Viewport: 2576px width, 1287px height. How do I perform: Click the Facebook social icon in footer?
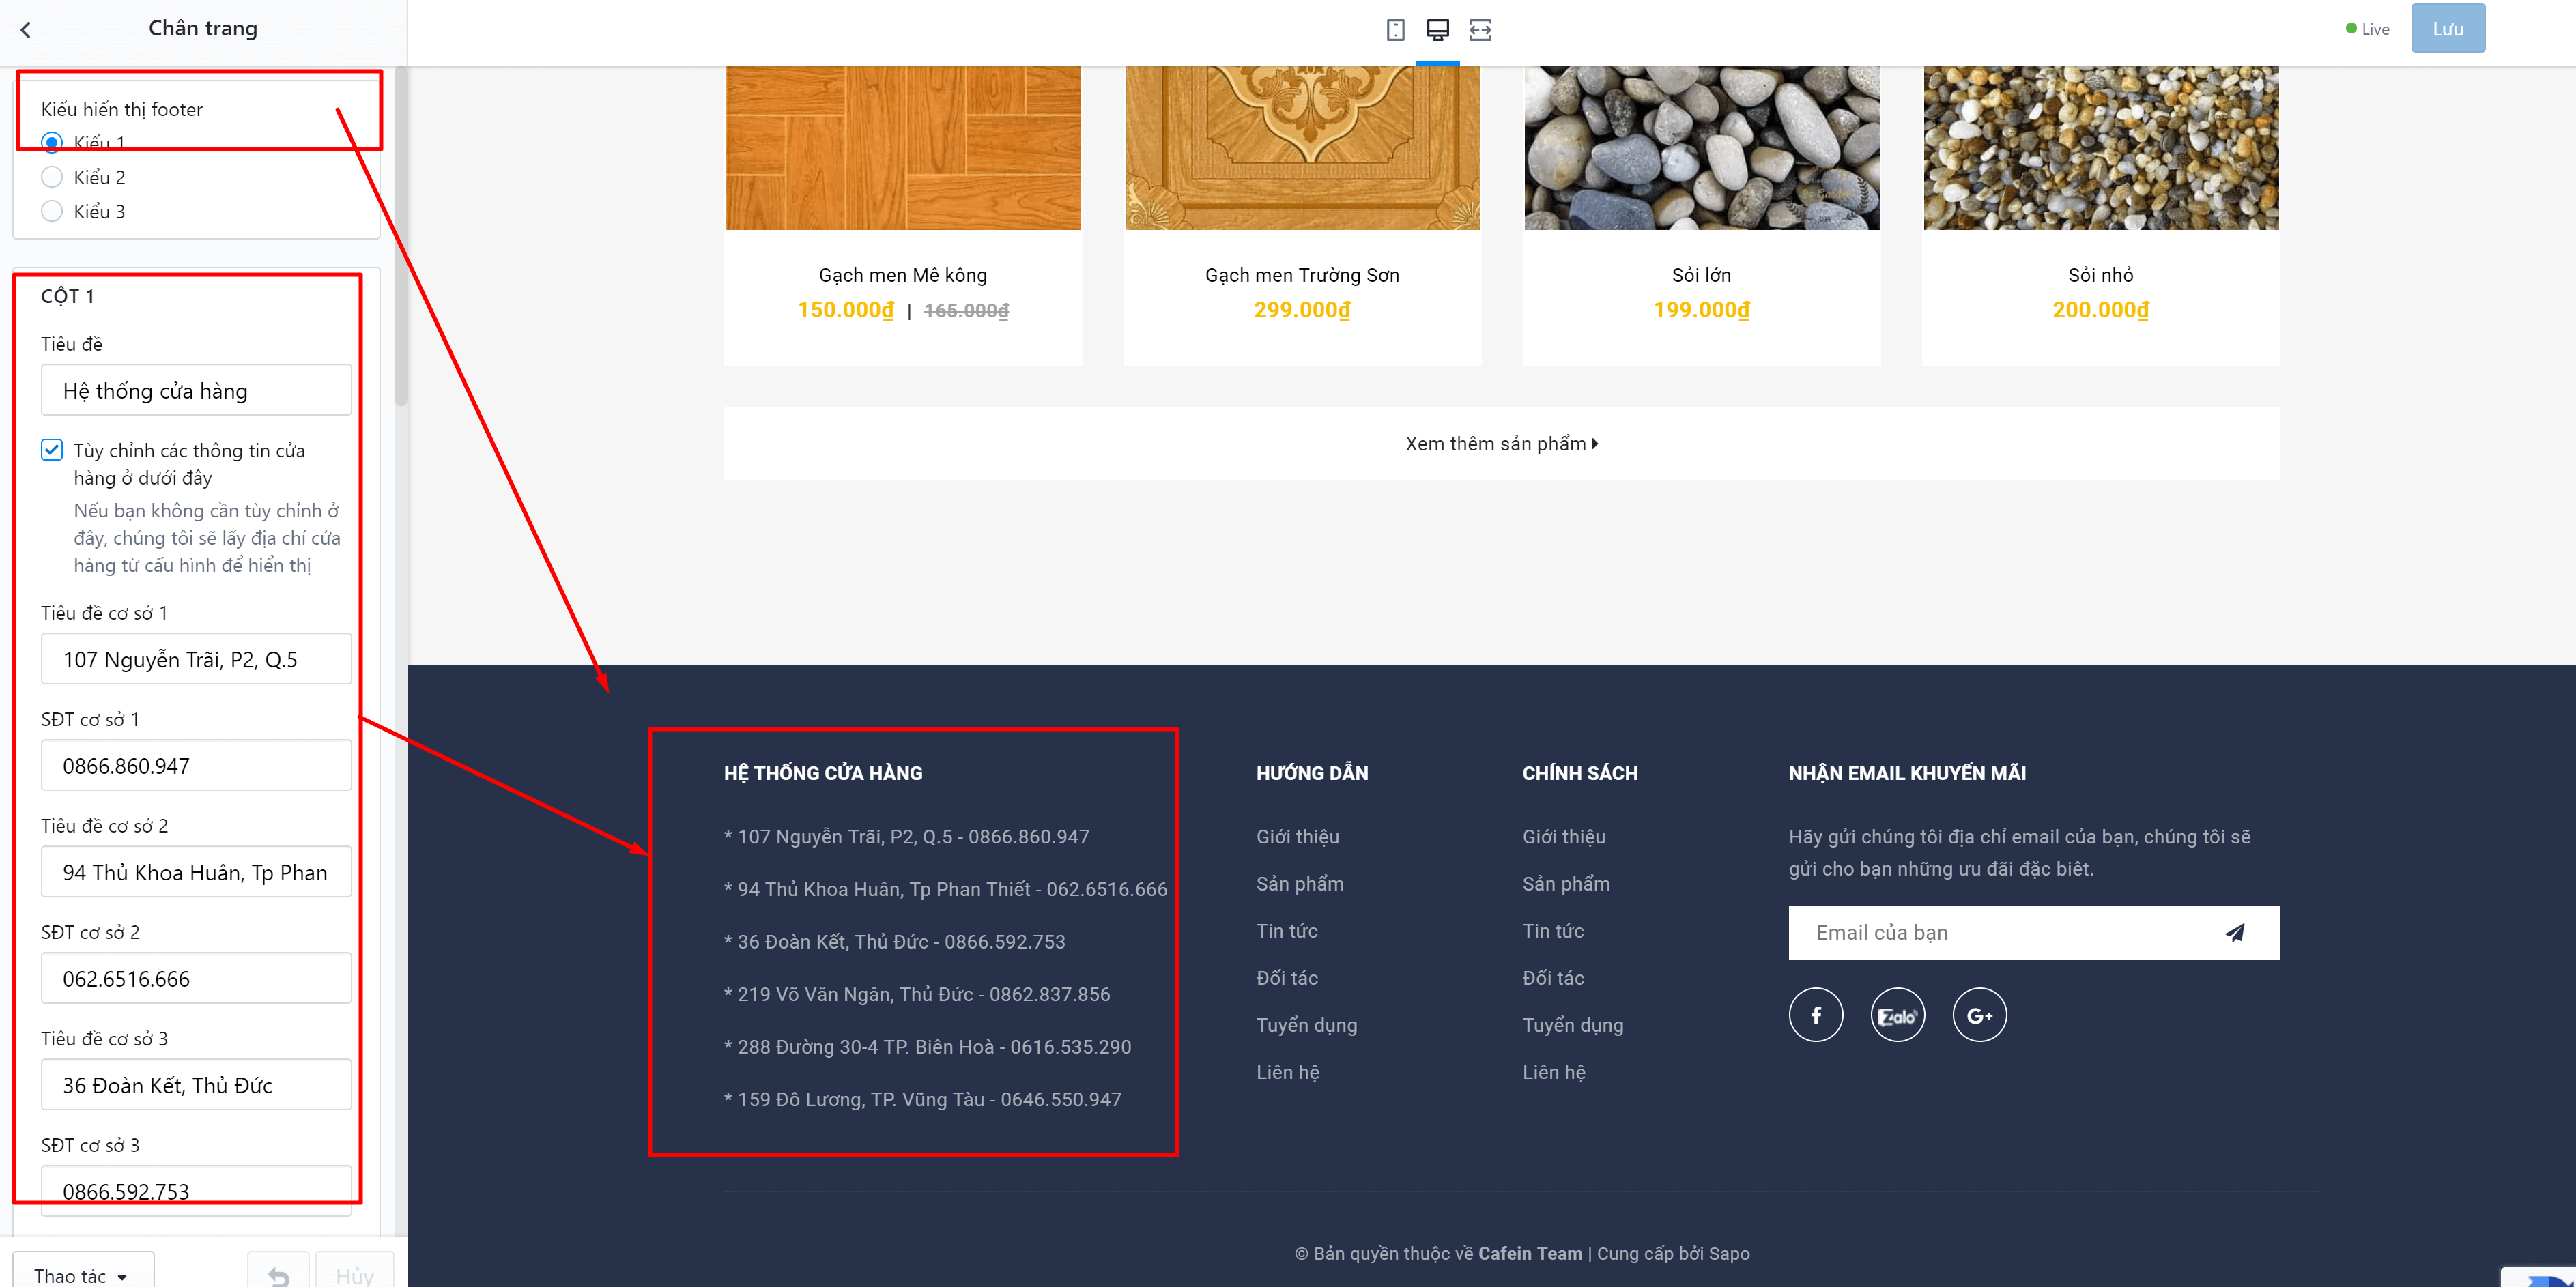click(x=1815, y=1015)
